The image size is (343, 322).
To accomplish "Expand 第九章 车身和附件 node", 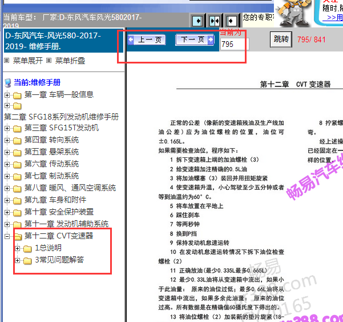I will pyautogui.click(x=7, y=200).
